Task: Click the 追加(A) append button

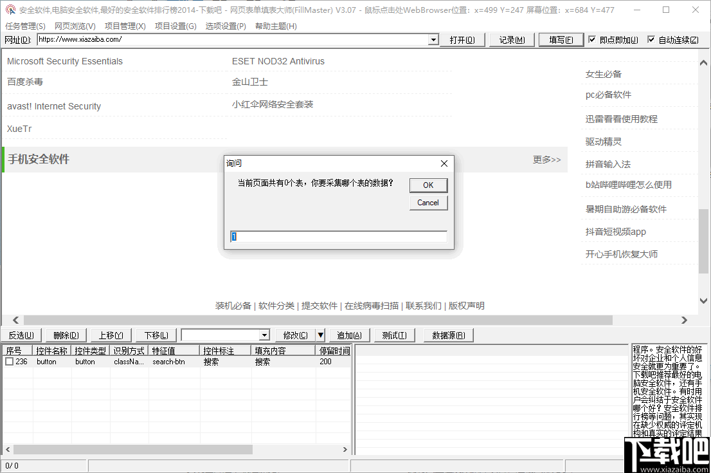Action: pos(349,335)
